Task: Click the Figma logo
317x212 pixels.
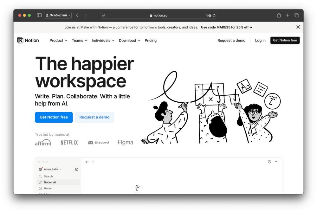Action: (x=125, y=143)
